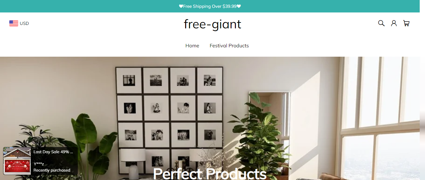Open the Last Day Sale 49% popup title
The image size is (425, 180).
pos(53,152)
